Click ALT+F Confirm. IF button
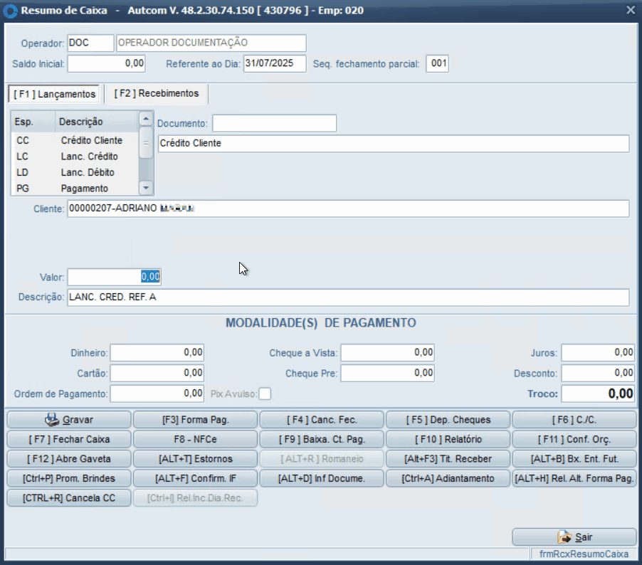The image size is (642, 565). (195, 479)
